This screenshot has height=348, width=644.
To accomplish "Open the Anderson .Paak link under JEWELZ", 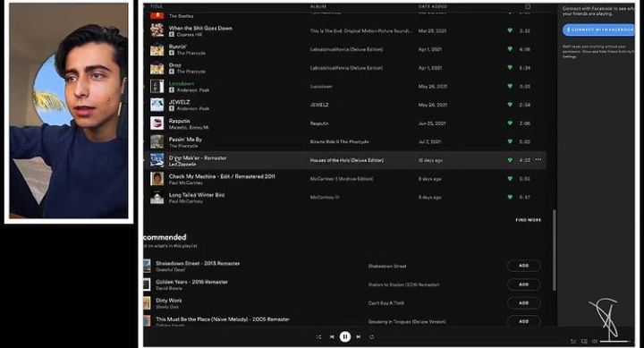I will [193, 108].
